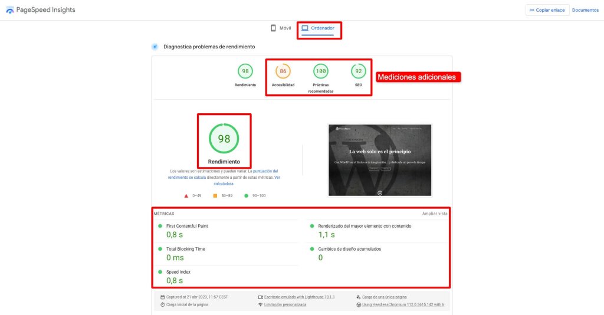Click the green dot beside First Contentful Paint
Screen dimensions: 604x315
160,226
